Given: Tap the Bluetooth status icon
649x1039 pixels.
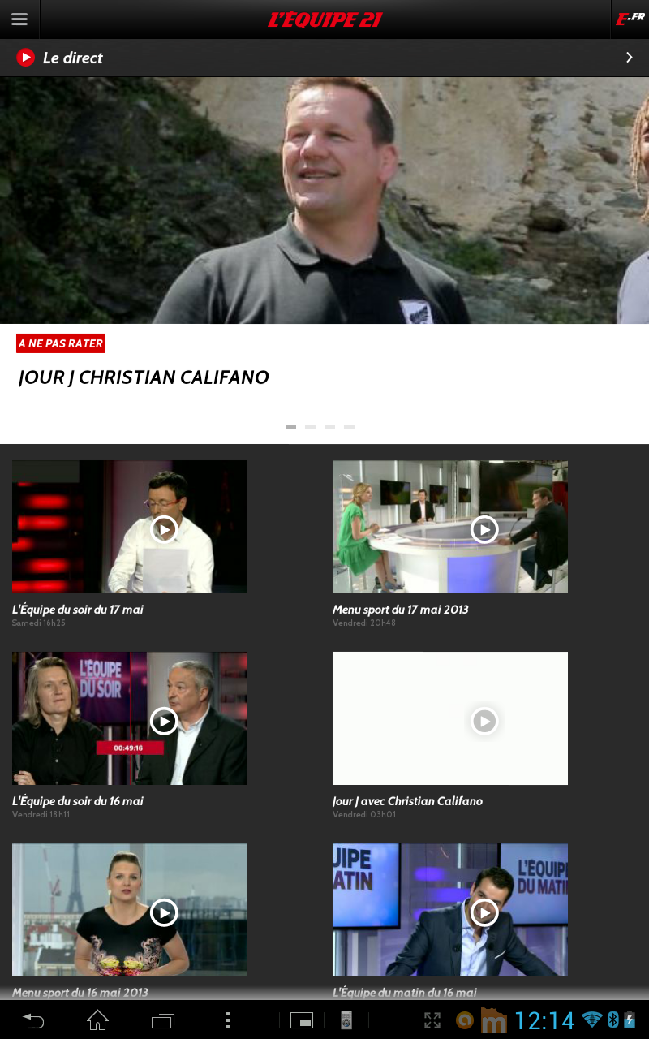Looking at the screenshot, I should click(x=613, y=1020).
